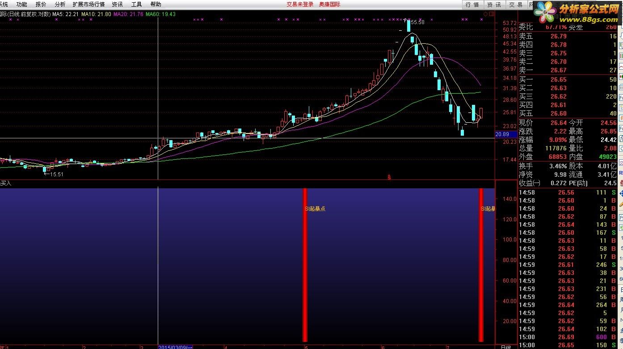
Task: Select the 卖三 26.75 order row
Action: [x=568, y=53]
